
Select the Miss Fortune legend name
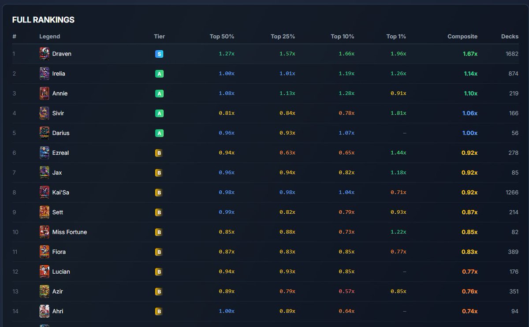[70, 232]
